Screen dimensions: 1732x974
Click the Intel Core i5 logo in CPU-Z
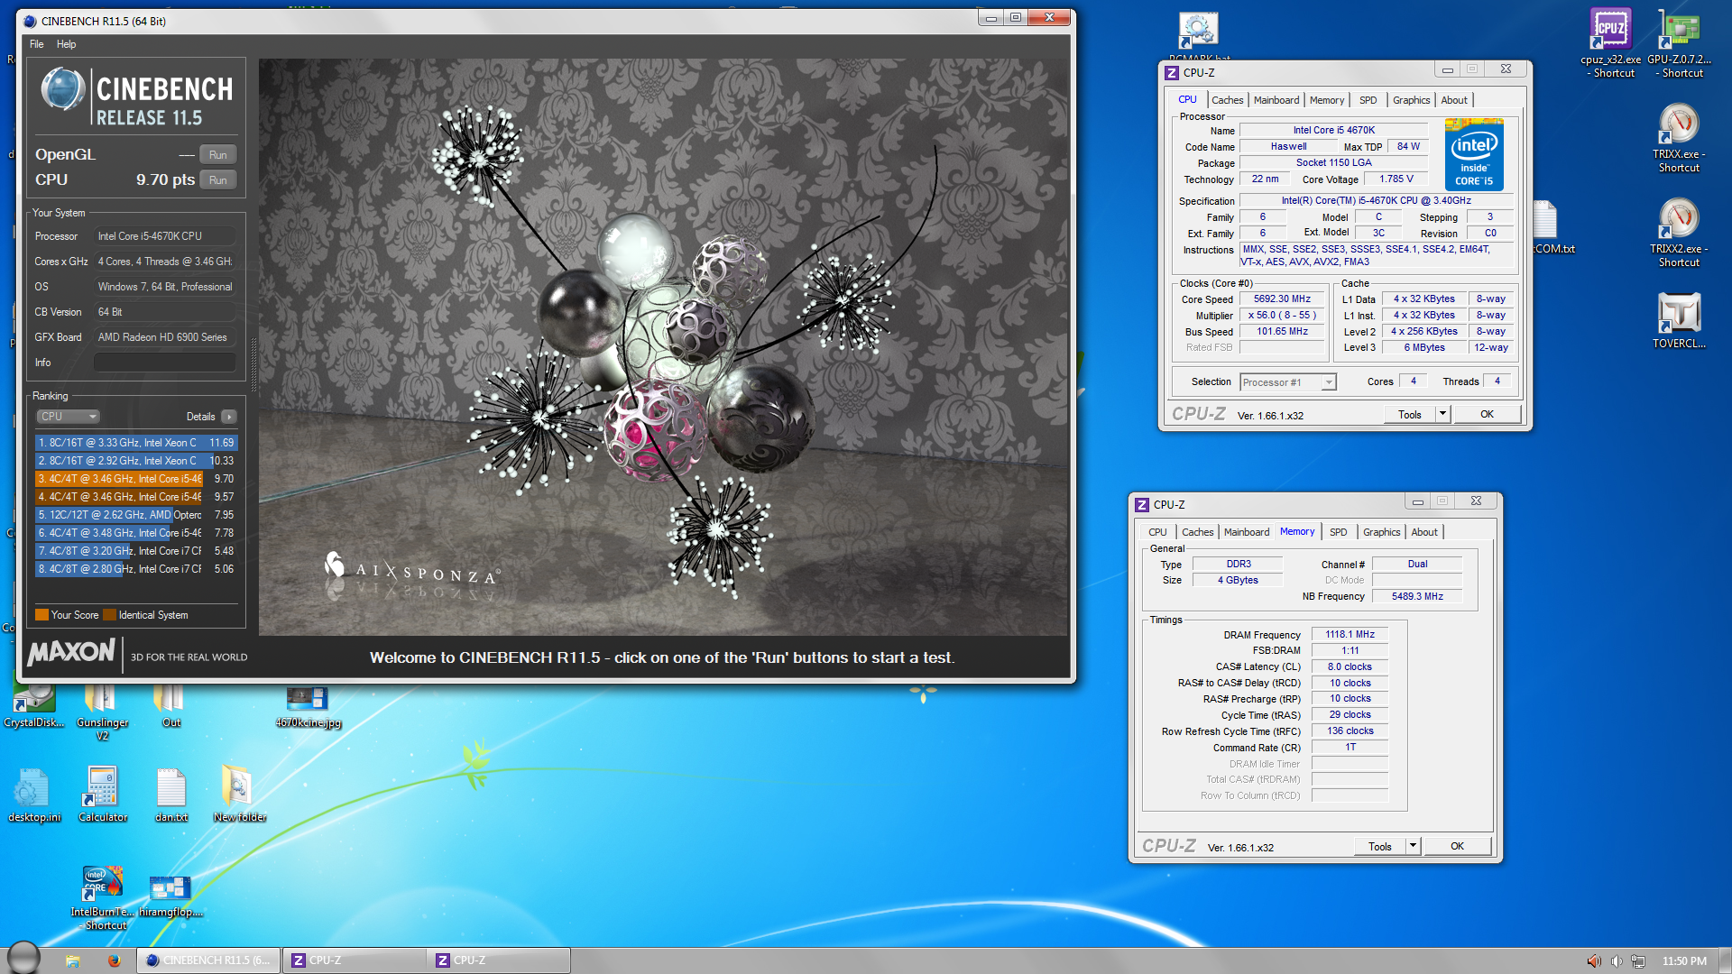(1474, 154)
